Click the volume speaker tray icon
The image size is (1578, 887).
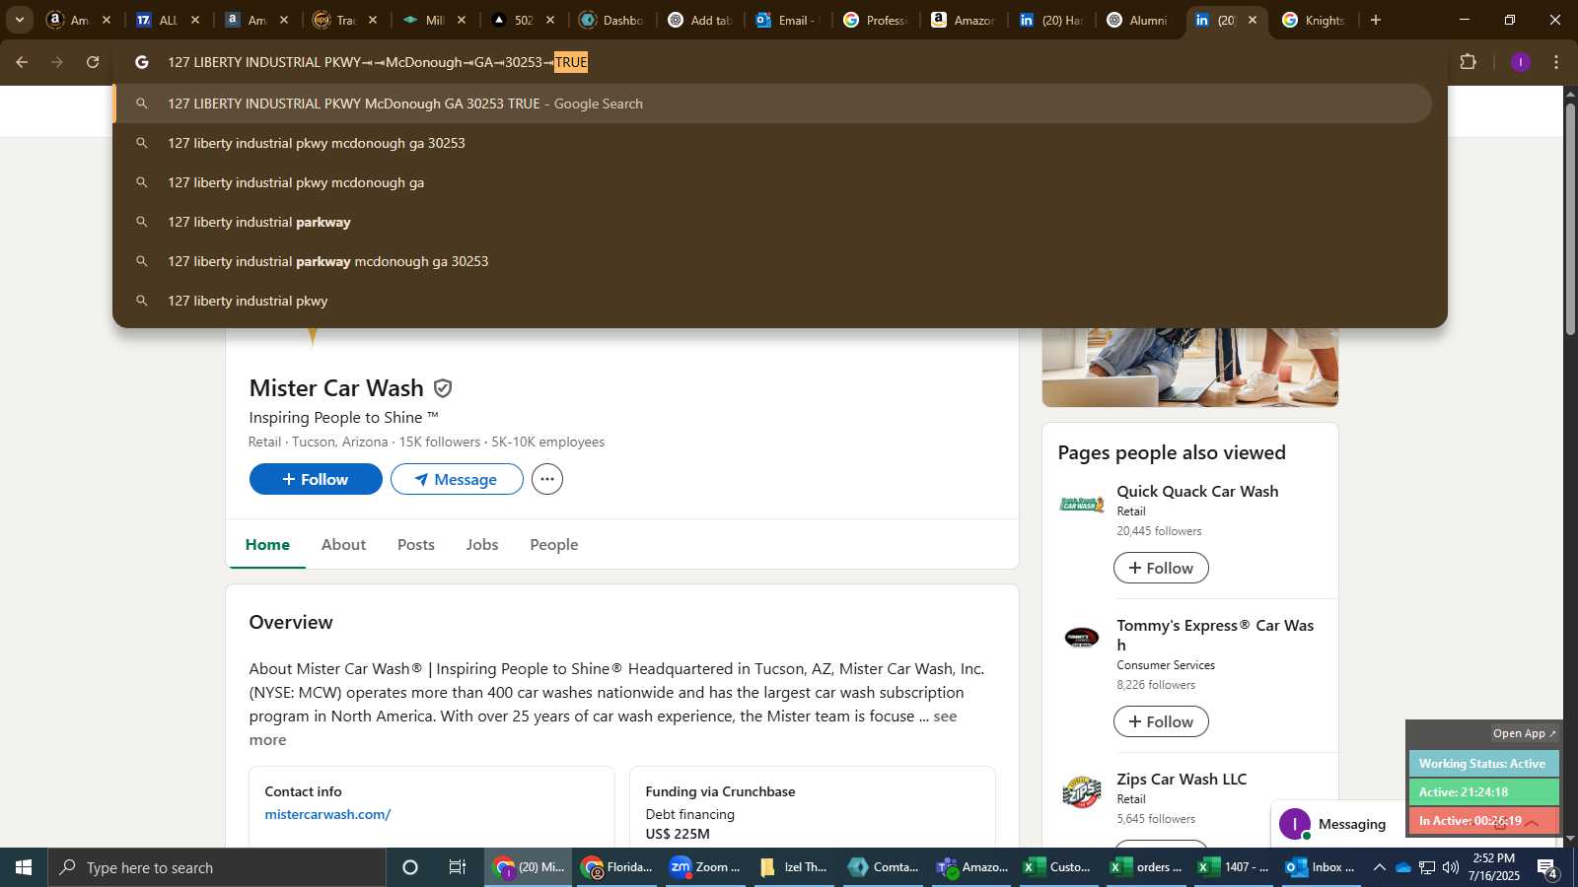tap(1451, 867)
